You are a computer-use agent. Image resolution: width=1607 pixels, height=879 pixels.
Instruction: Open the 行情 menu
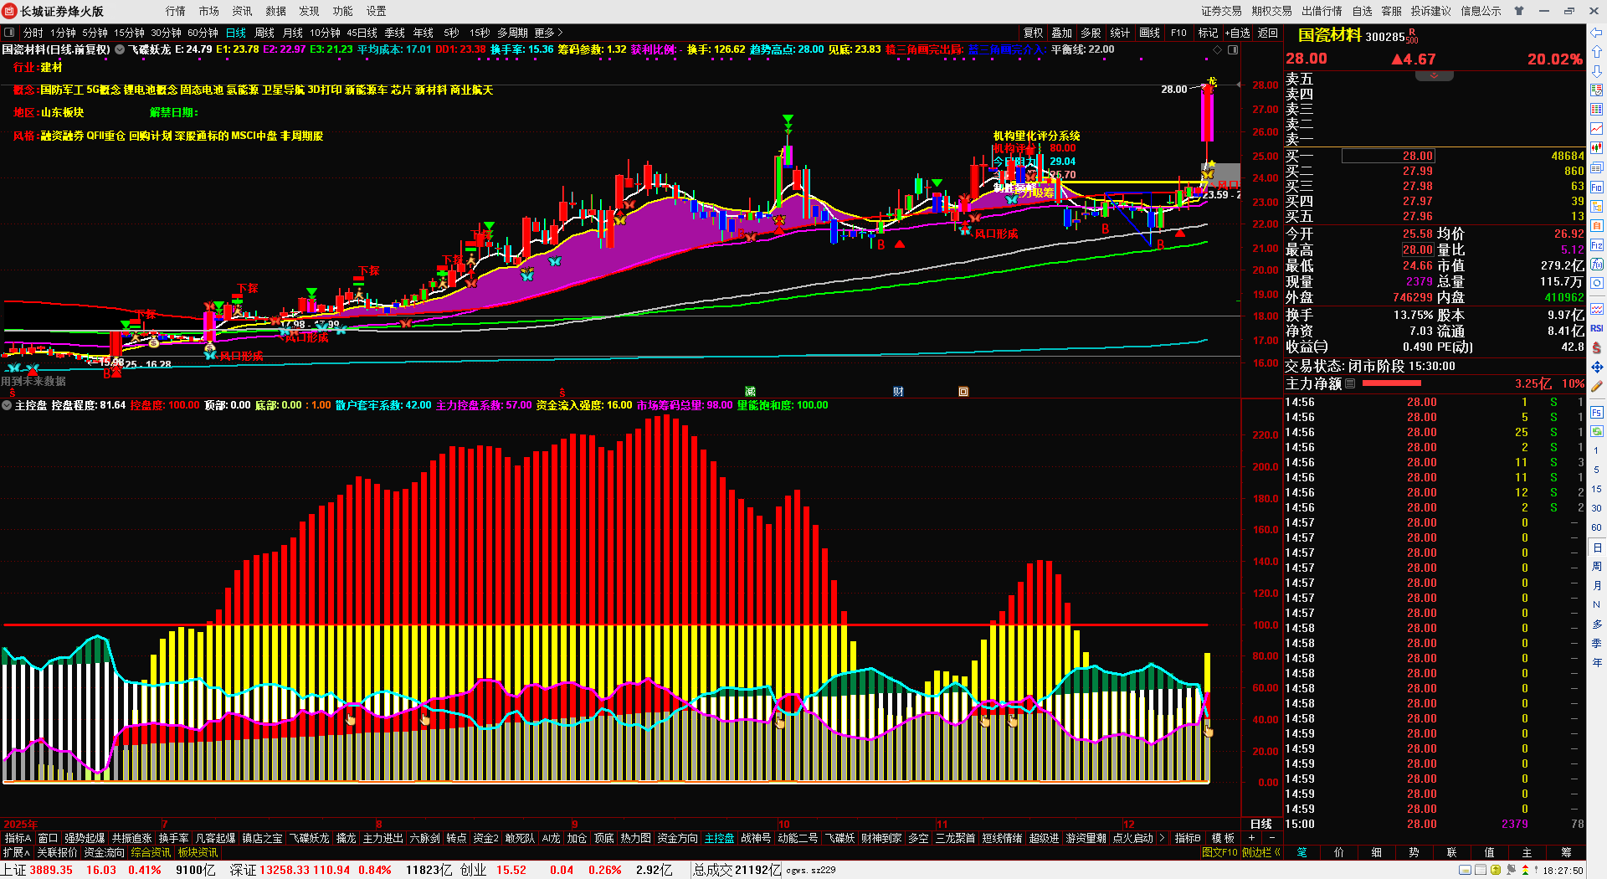click(176, 11)
